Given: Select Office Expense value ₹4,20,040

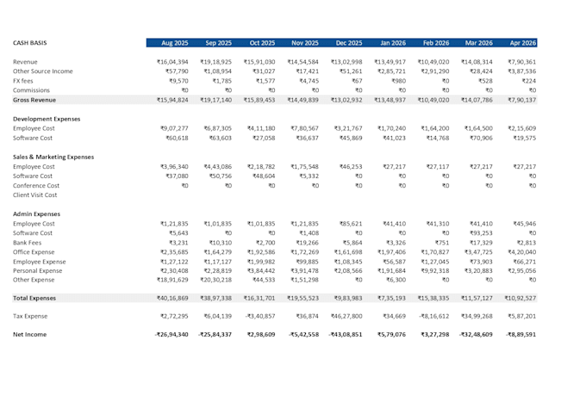Looking at the screenshot, I should click(x=521, y=252).
